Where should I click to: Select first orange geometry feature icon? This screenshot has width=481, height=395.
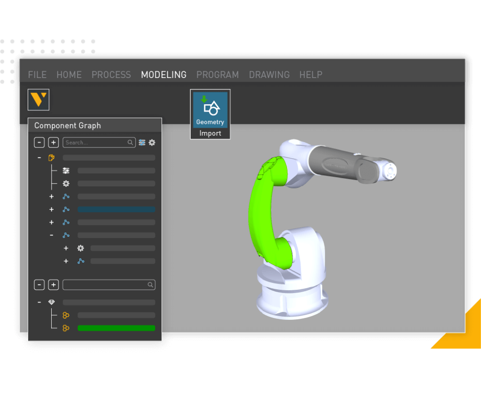coord(66,315)
